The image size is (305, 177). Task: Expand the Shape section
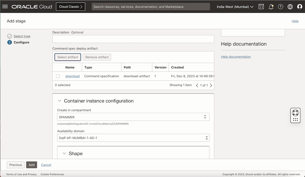coord(64,154)
